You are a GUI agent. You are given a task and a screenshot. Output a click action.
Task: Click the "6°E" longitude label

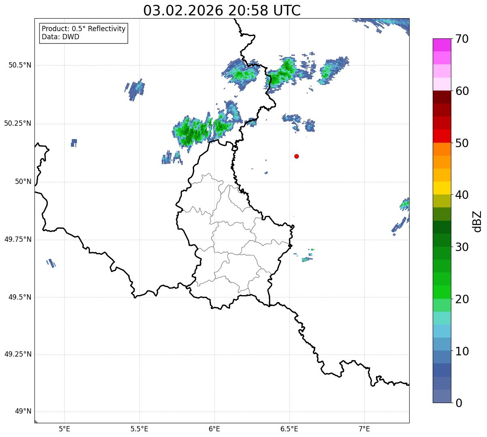click(214, 429)
